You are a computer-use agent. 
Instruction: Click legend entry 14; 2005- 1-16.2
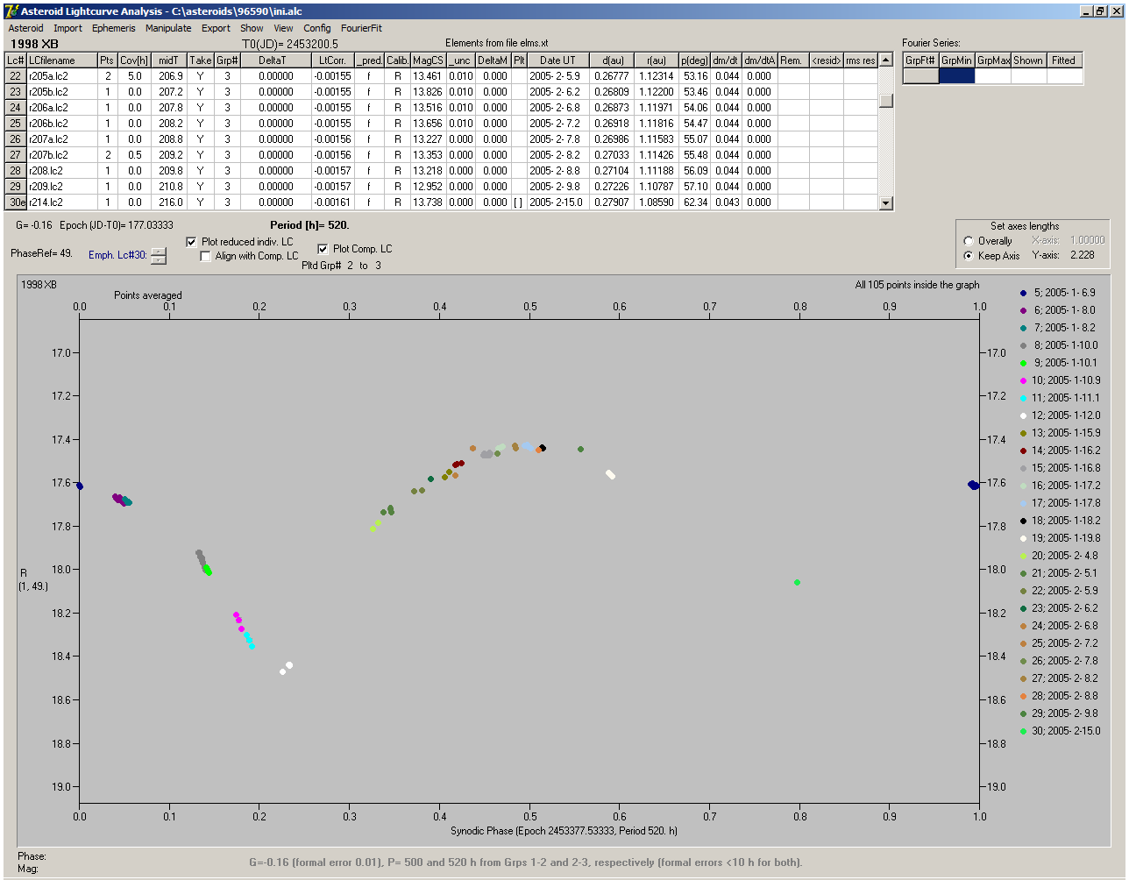tap(1060, 451)
